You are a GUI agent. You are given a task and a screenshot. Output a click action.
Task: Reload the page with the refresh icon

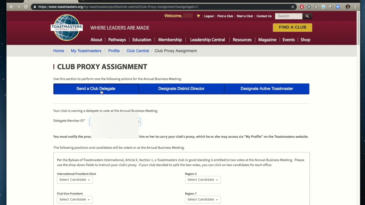[26, 7]
